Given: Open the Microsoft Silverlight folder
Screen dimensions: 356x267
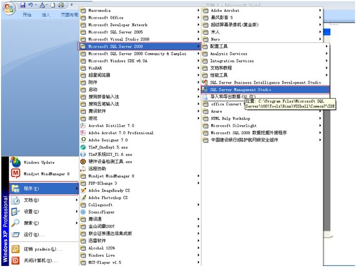Looking at the screenshot, I should click(262, 126).
